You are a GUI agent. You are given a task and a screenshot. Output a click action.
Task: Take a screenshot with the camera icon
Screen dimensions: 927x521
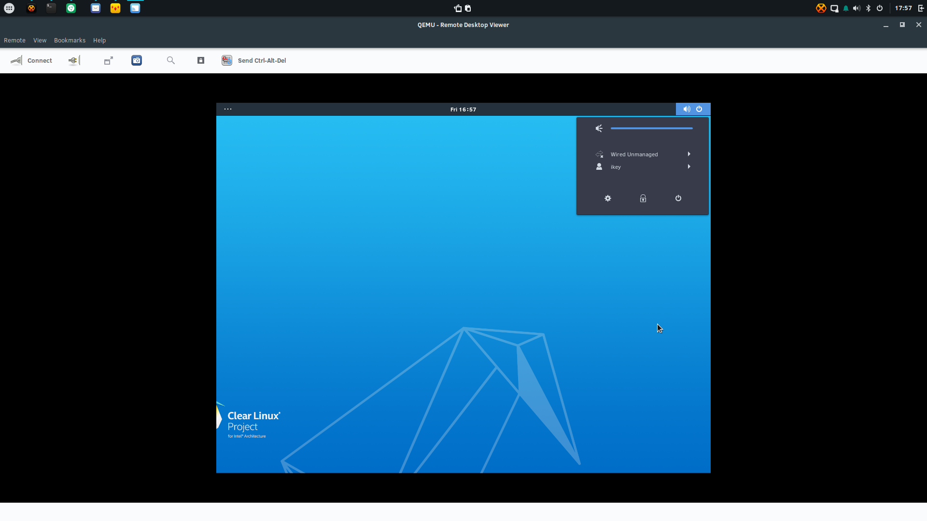click(137, 60)
